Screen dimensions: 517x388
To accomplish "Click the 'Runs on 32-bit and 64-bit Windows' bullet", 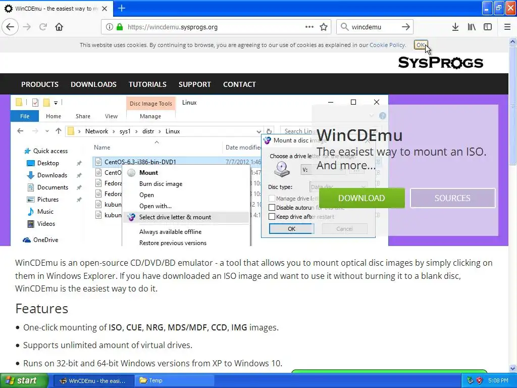I will pos(152,363).
